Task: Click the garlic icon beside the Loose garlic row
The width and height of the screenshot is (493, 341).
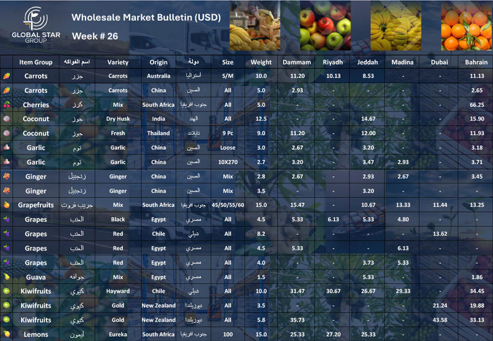Action: click(6, 148)
